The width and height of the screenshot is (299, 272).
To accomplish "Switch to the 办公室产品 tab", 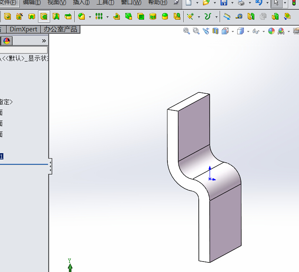I will click(x=60, y=29).
